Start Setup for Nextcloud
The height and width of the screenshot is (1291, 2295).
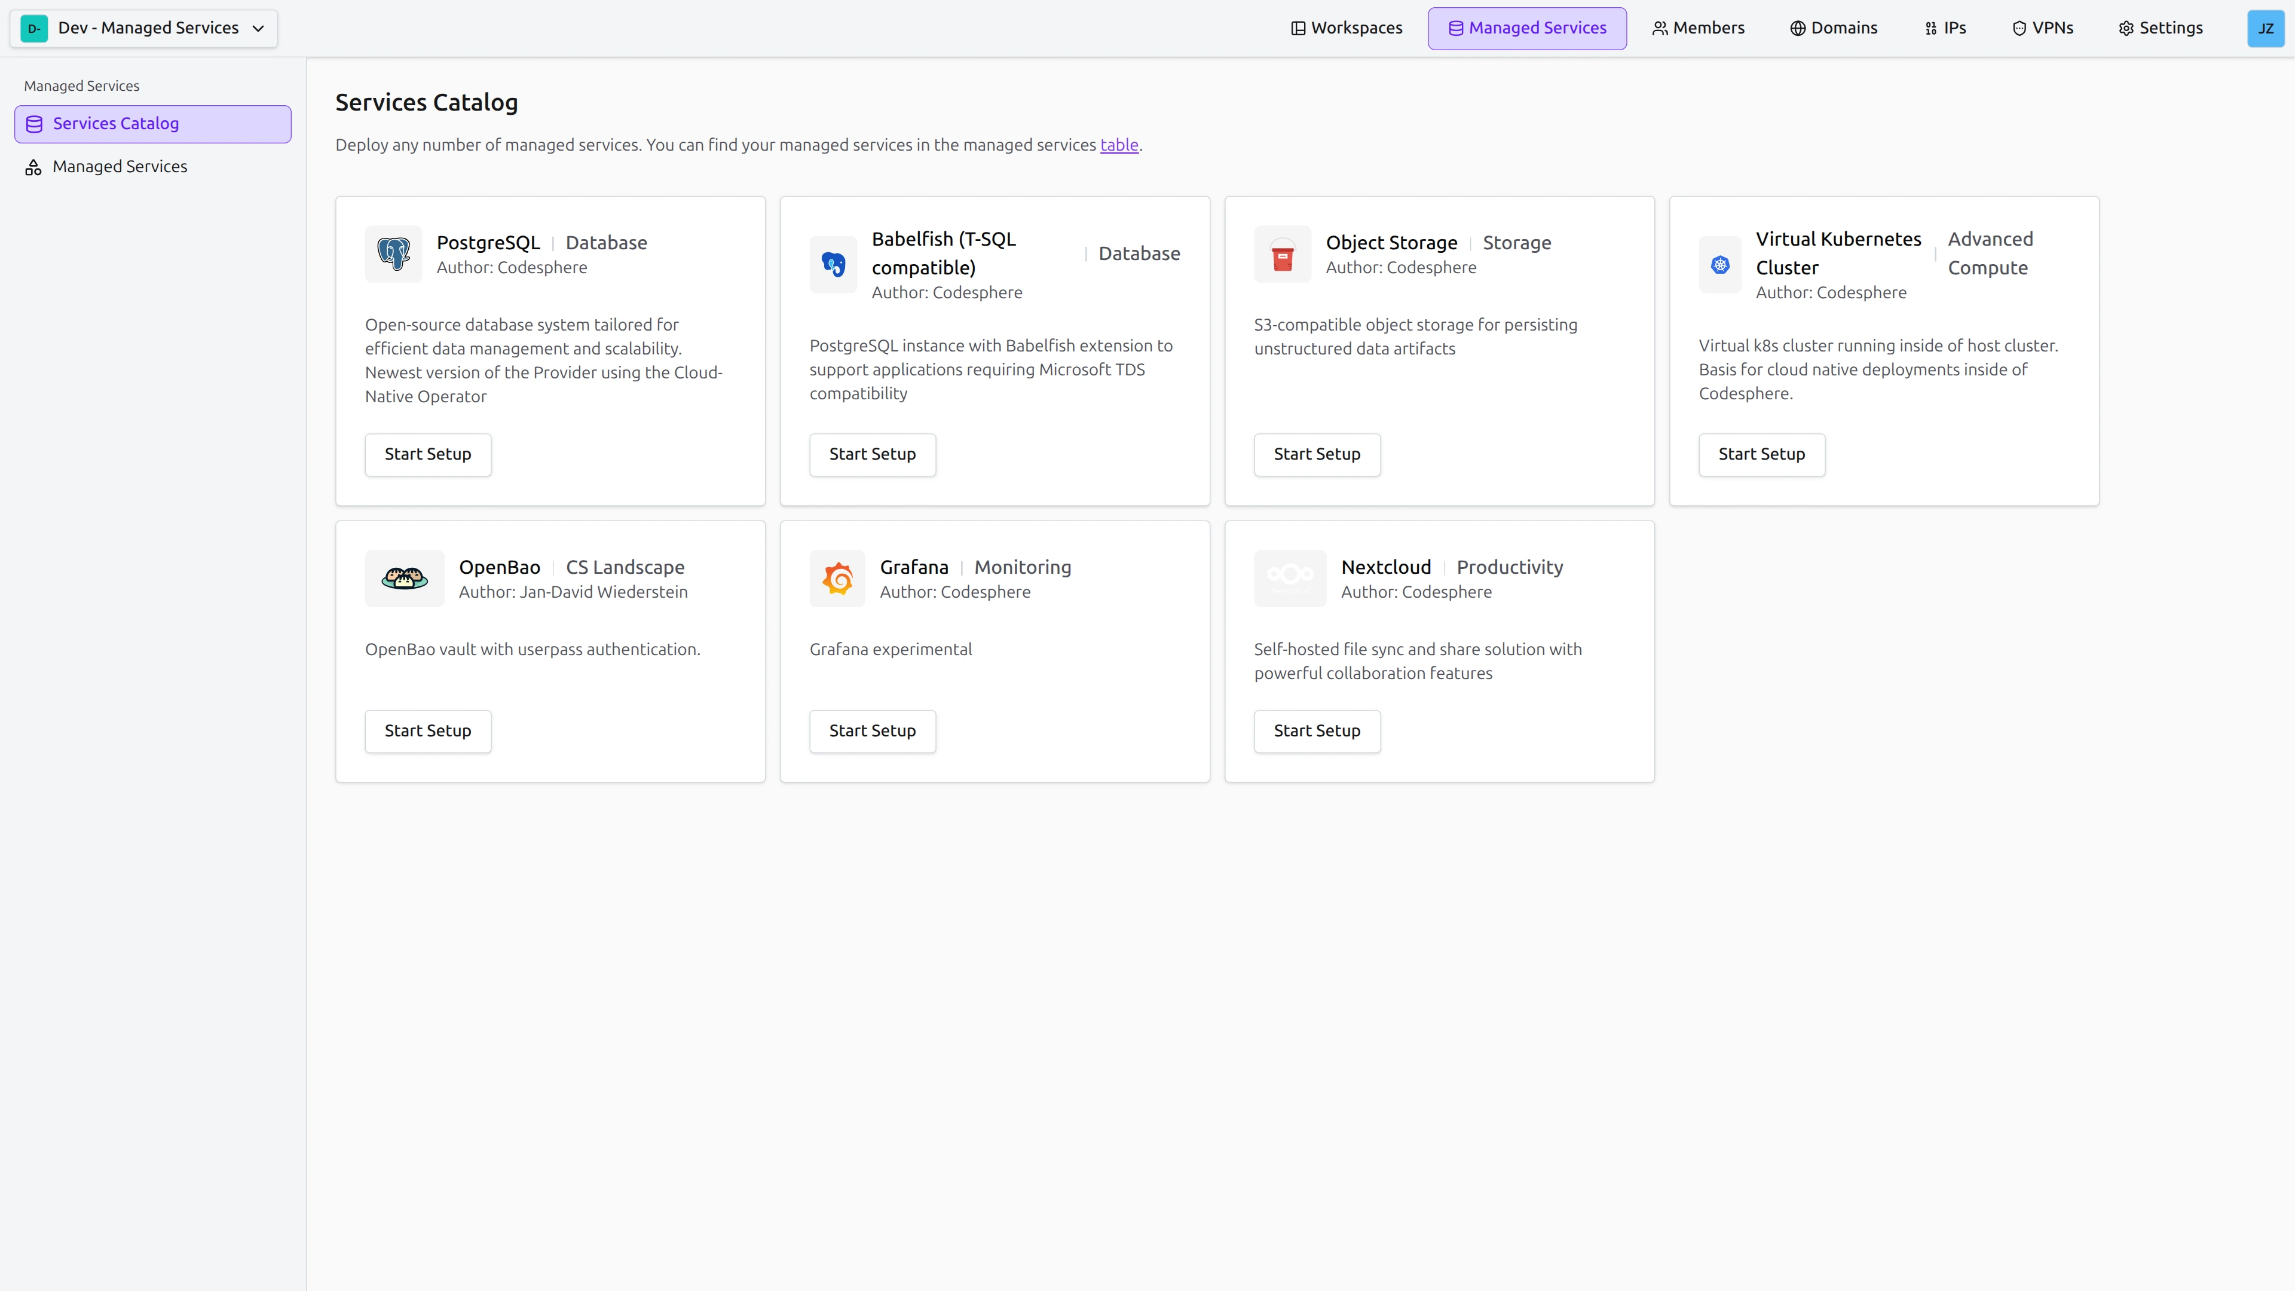coord(1317,730)
